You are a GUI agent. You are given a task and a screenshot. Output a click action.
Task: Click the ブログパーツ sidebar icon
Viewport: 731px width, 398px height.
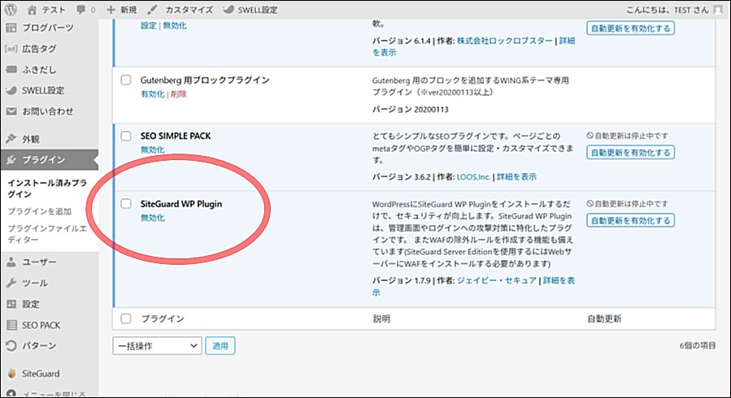coord(11,28)
